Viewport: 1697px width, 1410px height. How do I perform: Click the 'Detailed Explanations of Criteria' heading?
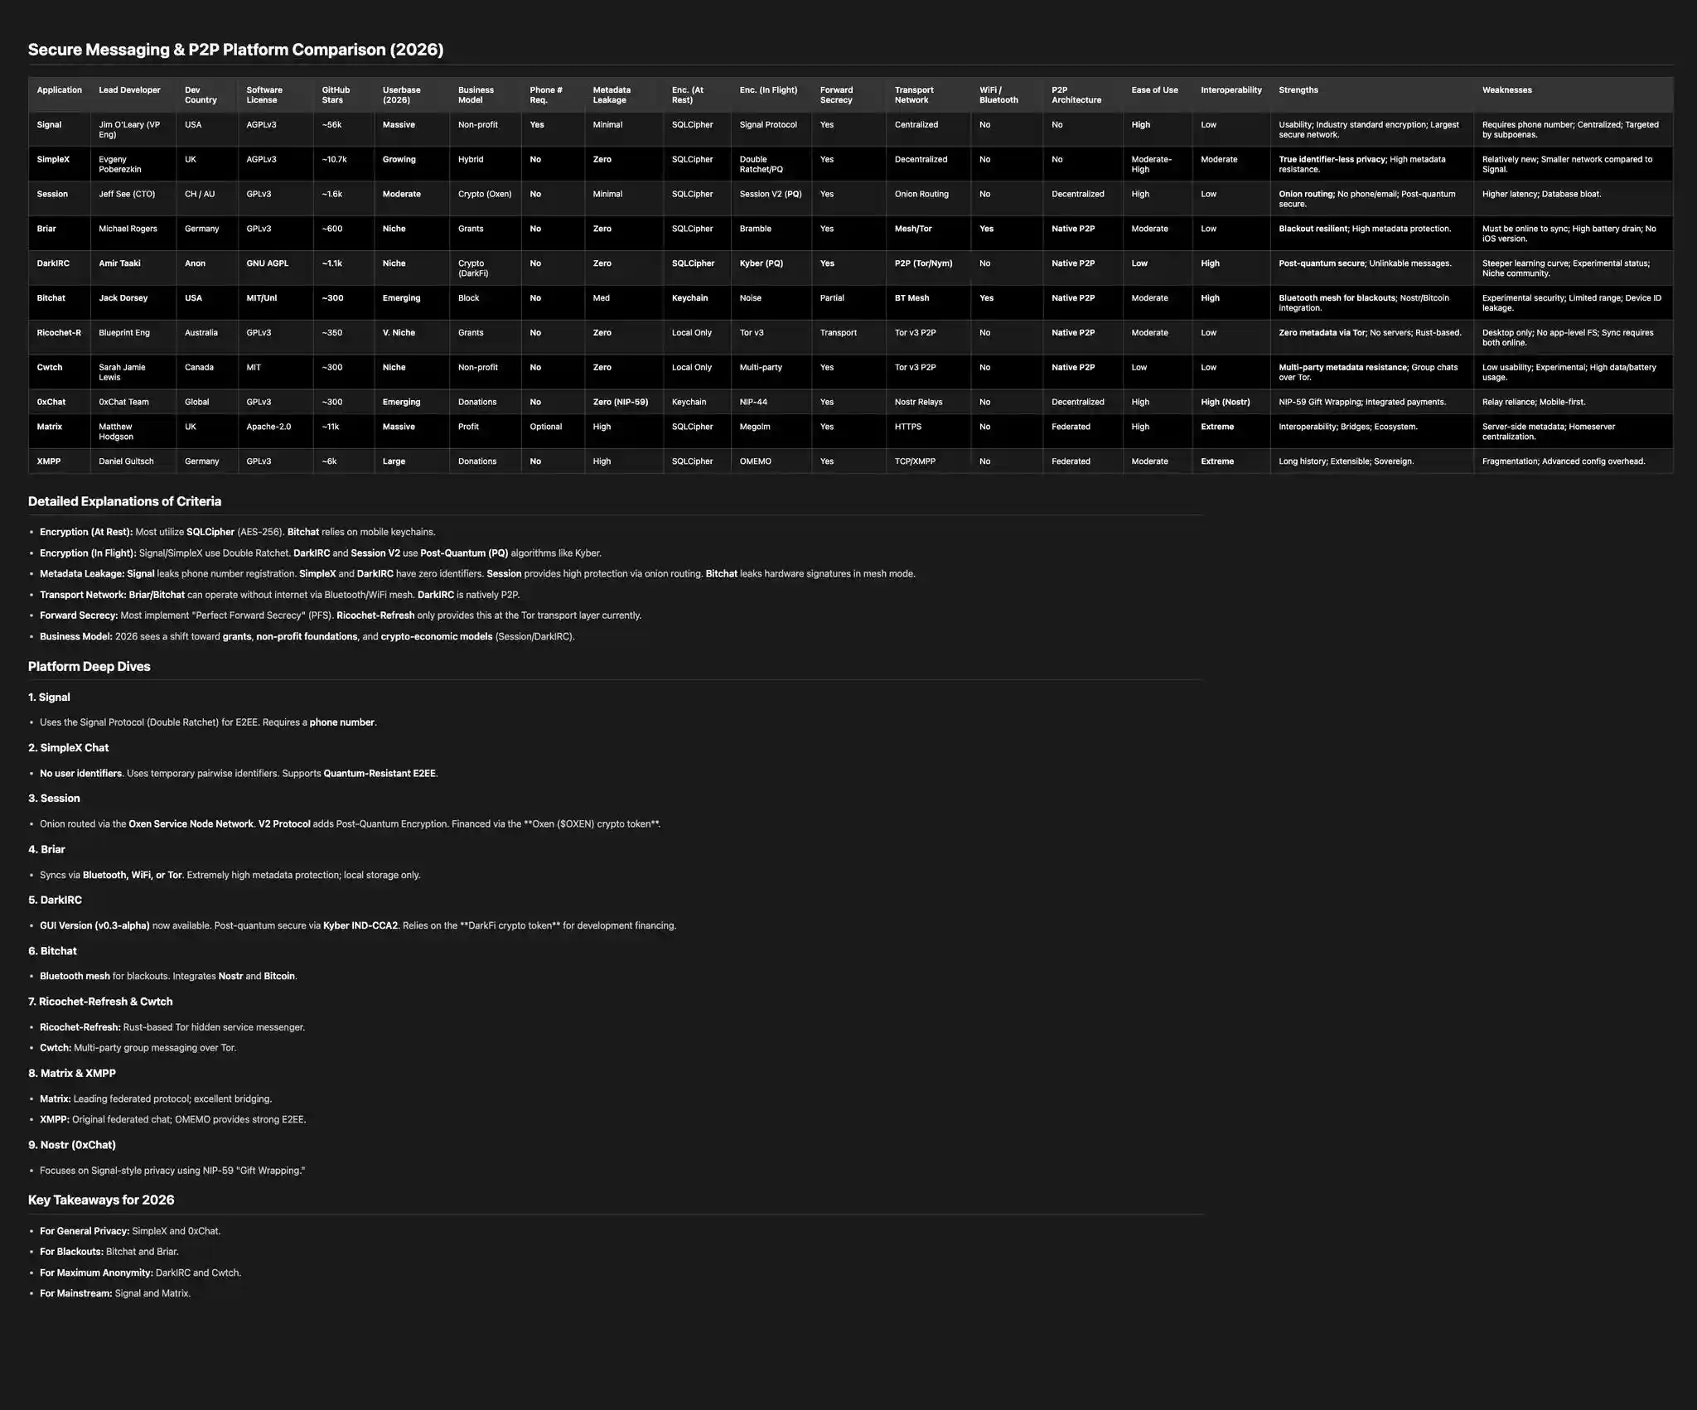tap(124, 502)
